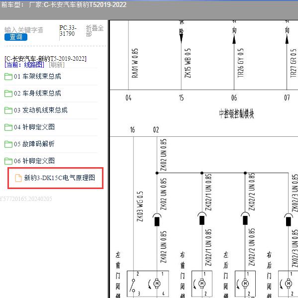
Task: Click wire label RA01 W 0.85
Action: [135, 63]
